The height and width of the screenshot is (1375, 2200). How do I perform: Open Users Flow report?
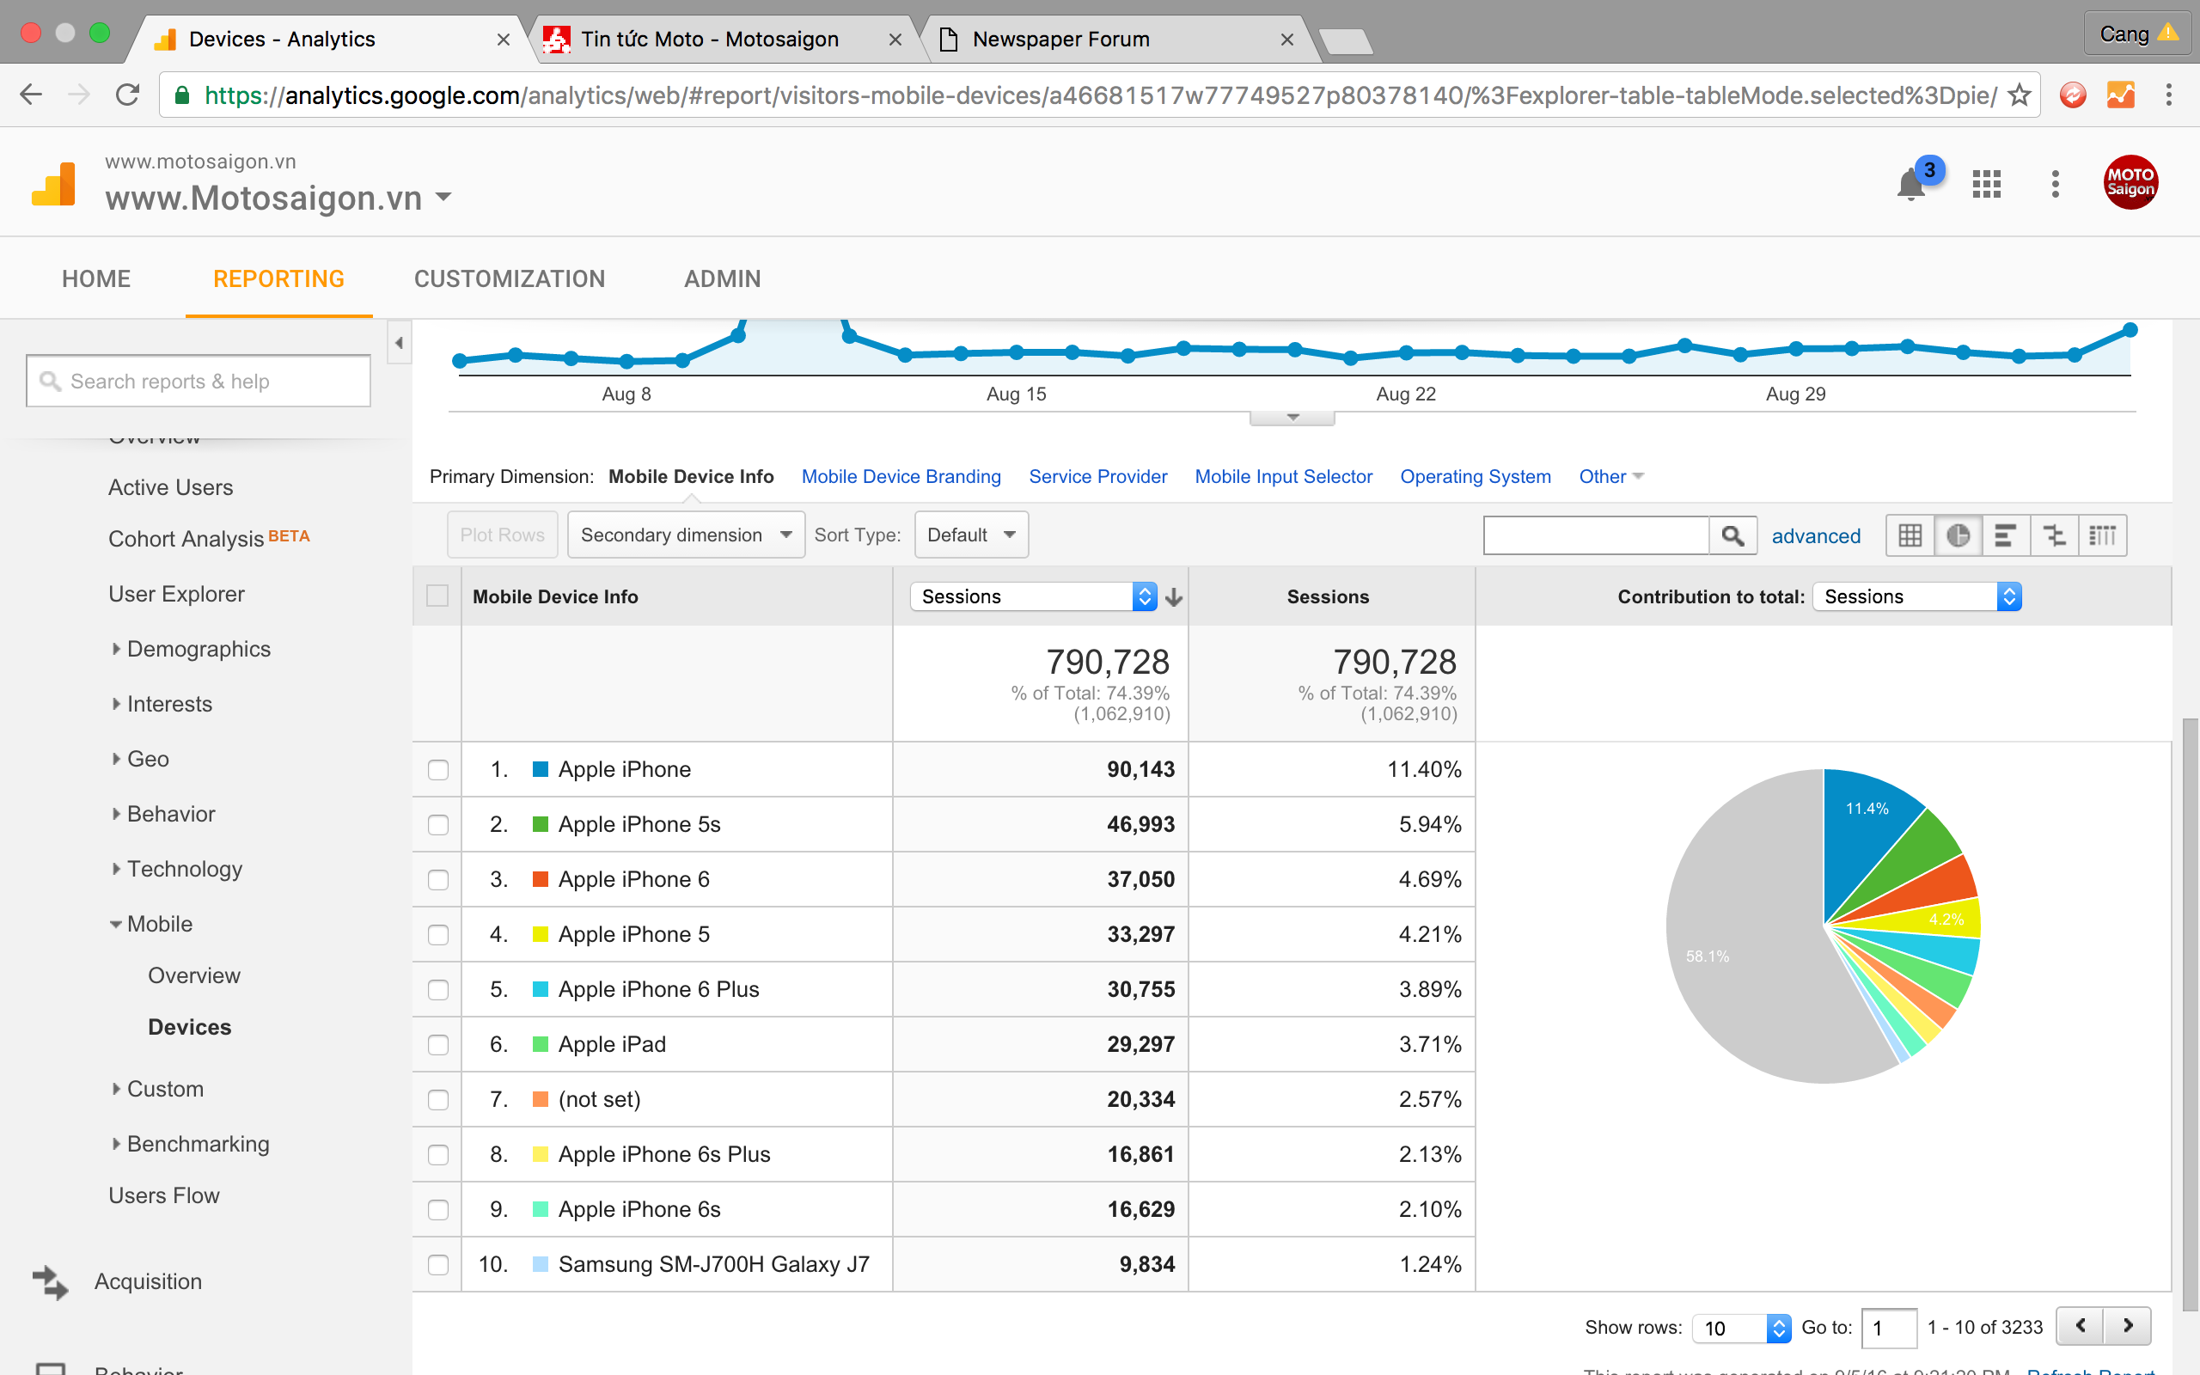163,1195
